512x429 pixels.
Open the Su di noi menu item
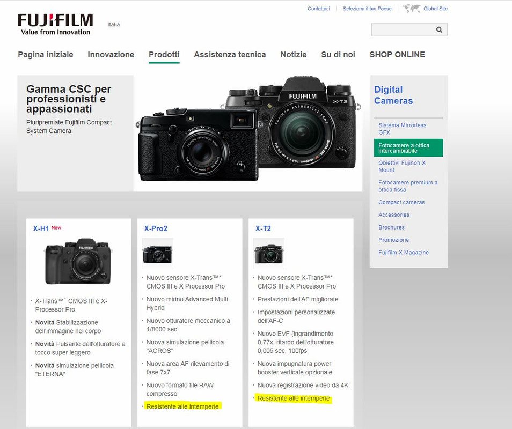[x=338, y=55]
